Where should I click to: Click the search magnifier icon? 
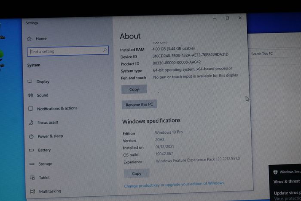click(104, 50)
